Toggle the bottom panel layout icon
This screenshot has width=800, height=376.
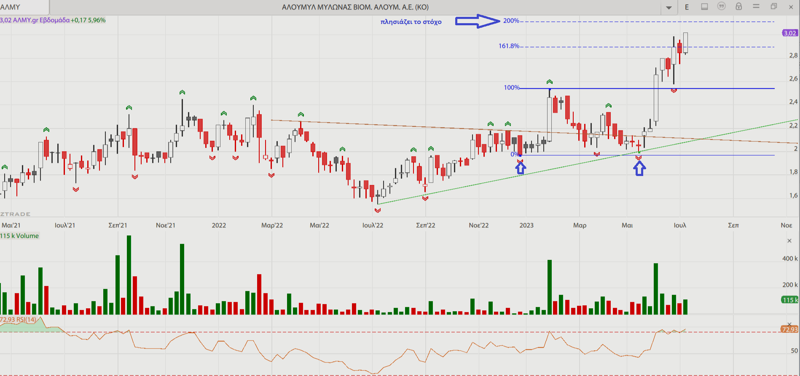(704, 6)
